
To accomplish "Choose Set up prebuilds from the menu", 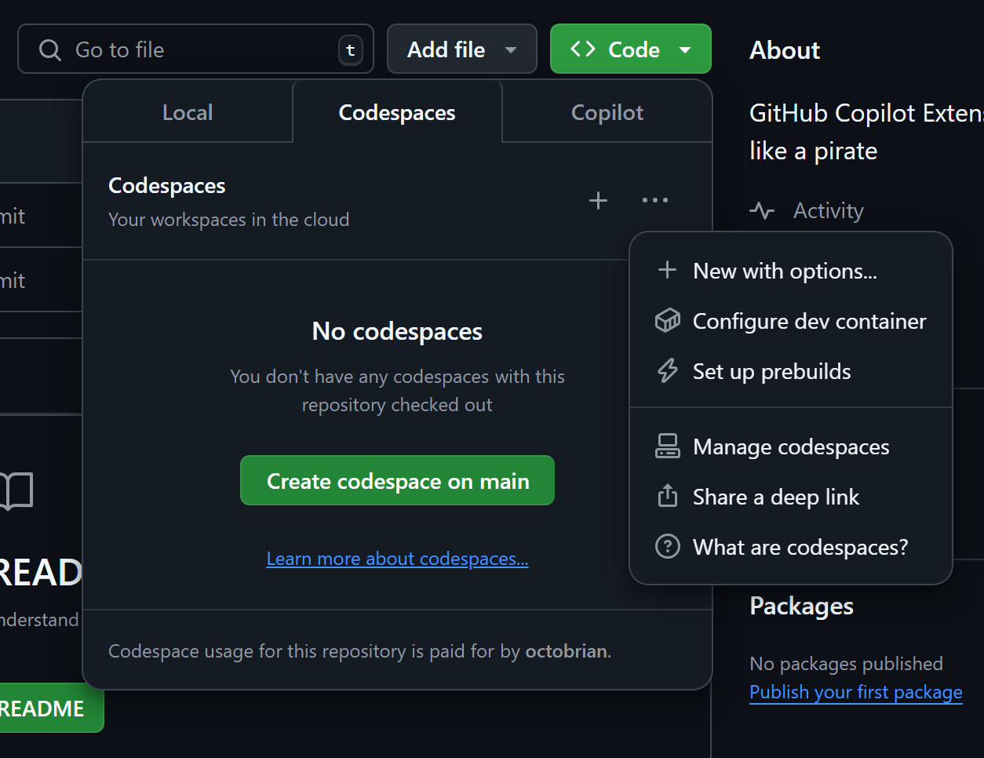I will pyautogui.click(x=771, y=371).
